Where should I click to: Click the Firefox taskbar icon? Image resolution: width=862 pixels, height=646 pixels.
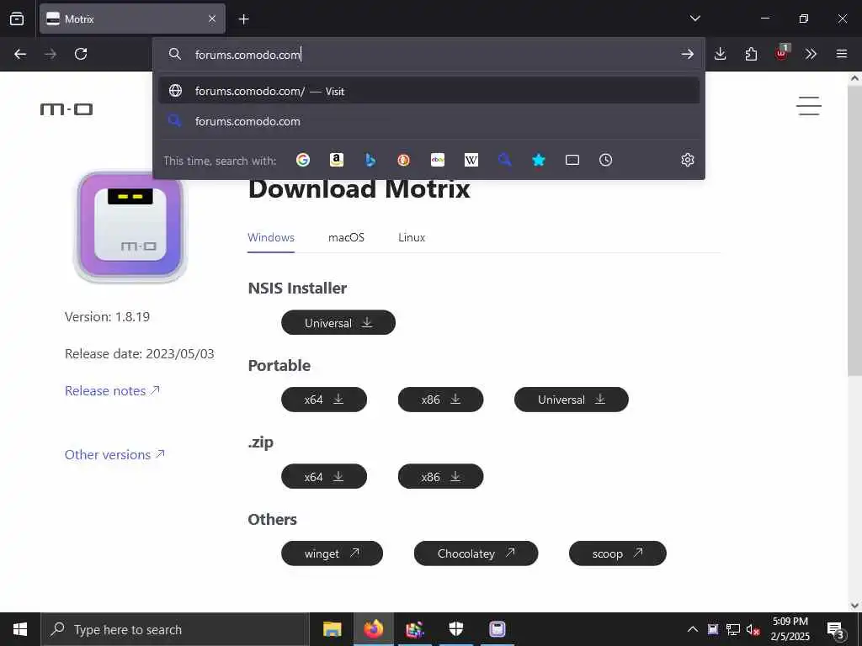pyautogui.click(x=373, y=629)
